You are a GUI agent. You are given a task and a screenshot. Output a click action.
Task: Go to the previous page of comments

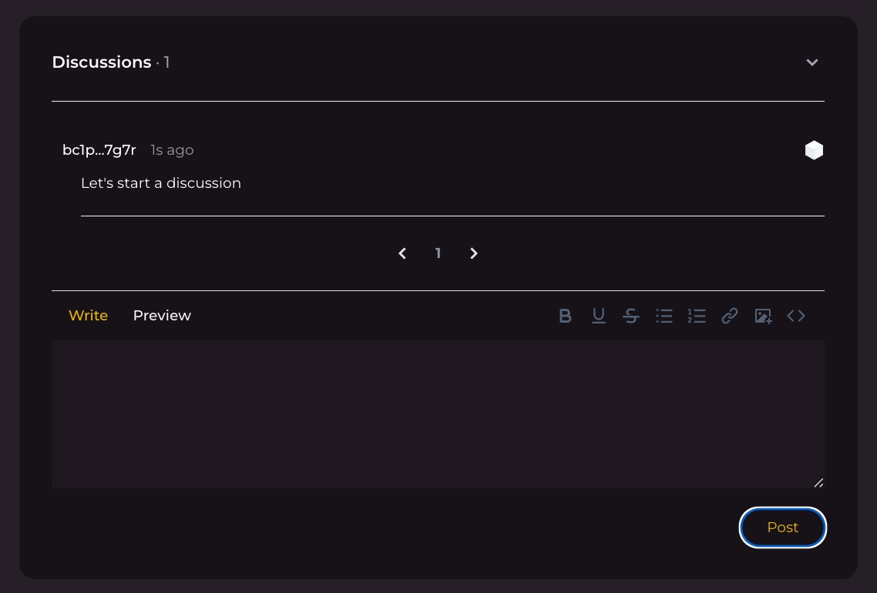click(x=402, y=253)
